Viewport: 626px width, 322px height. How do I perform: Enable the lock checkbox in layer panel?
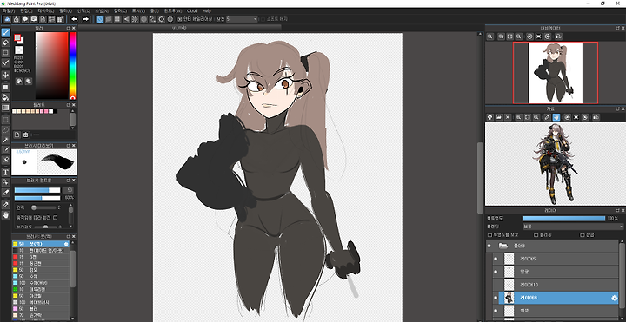(583, 235)
